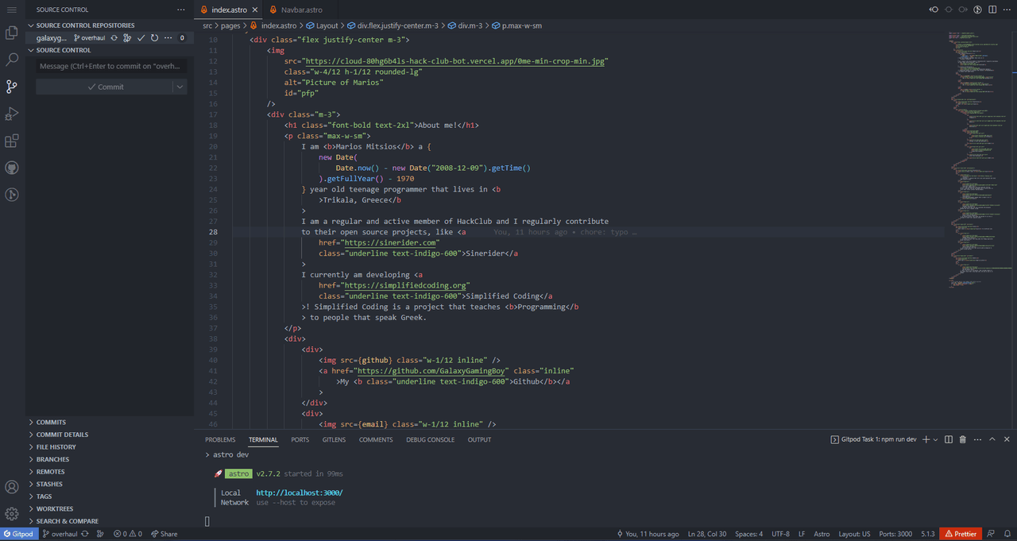The height and width of the screenshot is (541, 1017).
Task: Open the Extensions view
Action: 12,141
